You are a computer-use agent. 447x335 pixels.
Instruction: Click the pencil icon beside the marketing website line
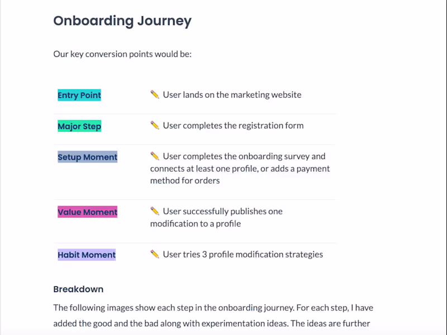155,95
